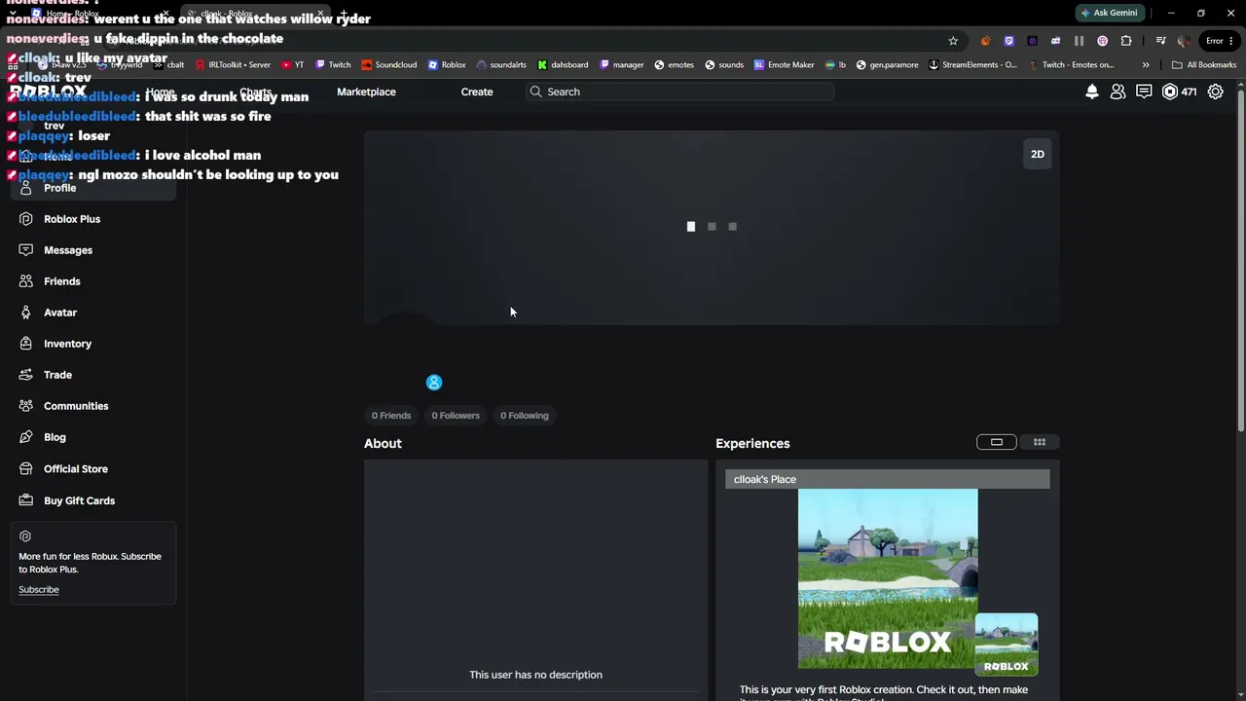Click the Twitch extension icon in the toolbar

coord(1008,41)
